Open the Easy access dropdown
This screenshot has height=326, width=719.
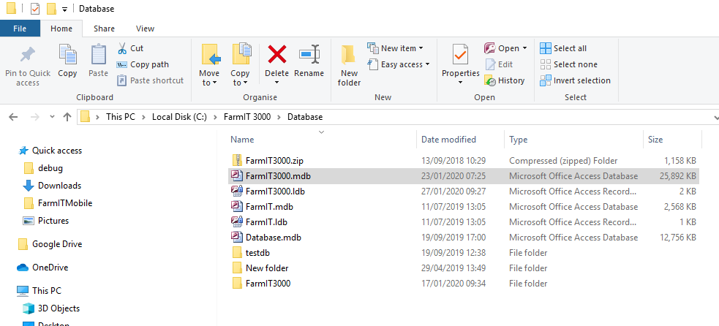[399, 64]
